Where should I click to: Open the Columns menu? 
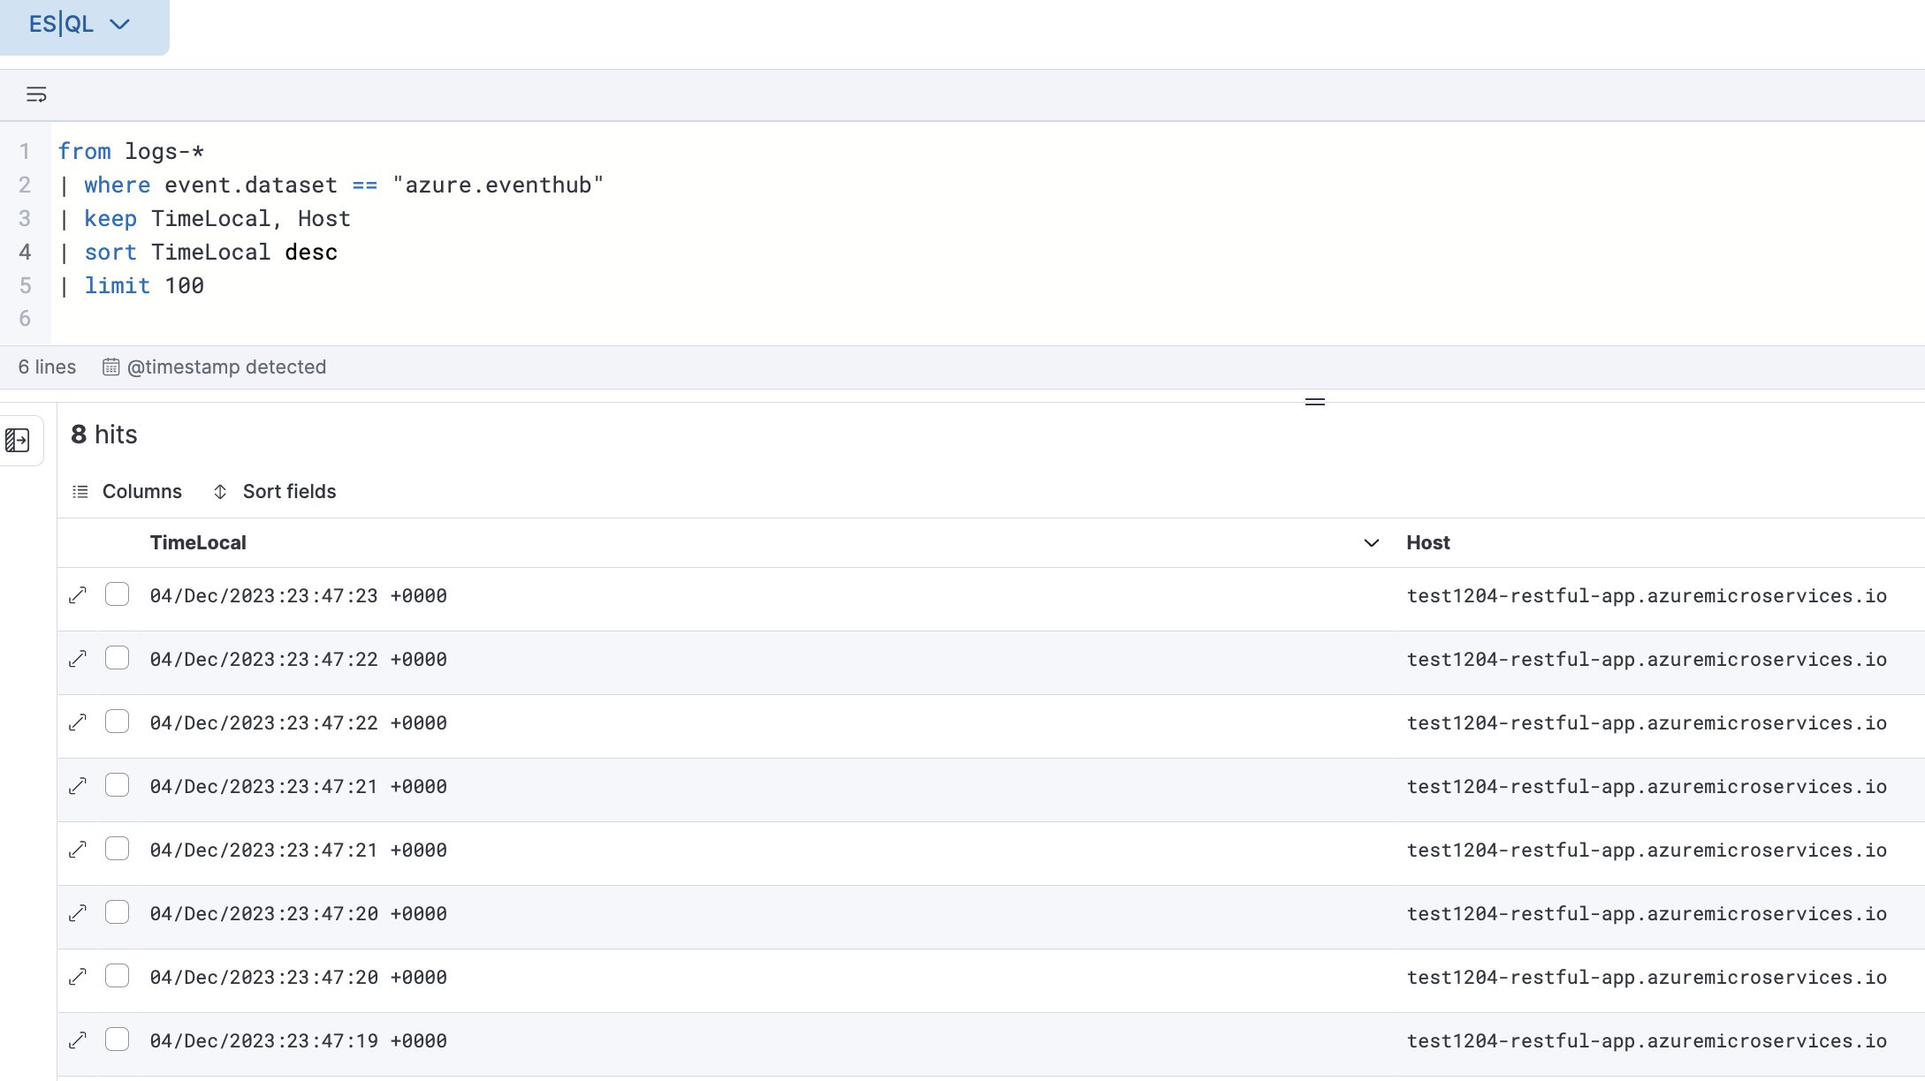[141, 492]
